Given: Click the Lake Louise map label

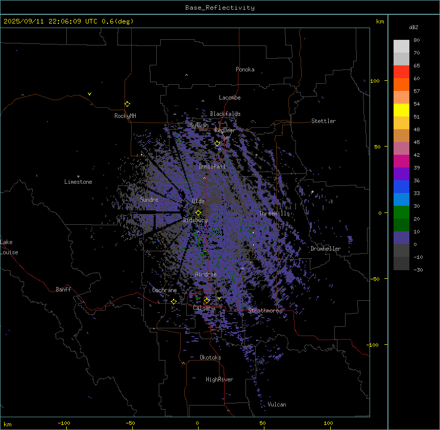Looking at the screenshot, I should (x=9, y=247).
